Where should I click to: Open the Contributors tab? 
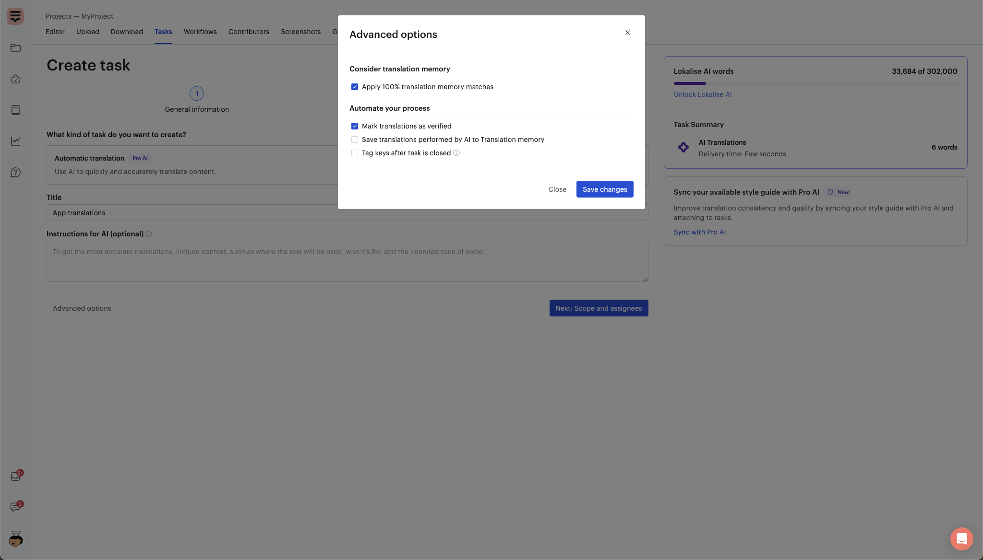tap(249, 32)
